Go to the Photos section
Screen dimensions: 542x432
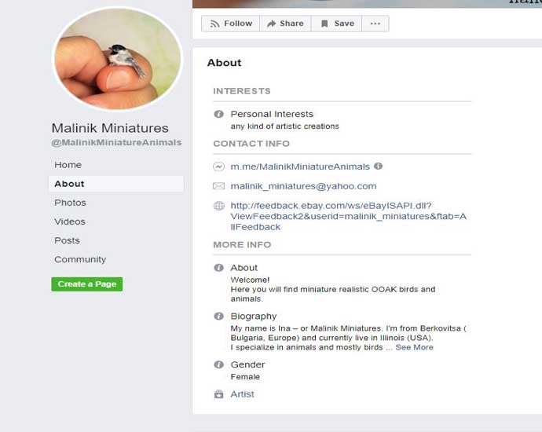pos(70,203)
